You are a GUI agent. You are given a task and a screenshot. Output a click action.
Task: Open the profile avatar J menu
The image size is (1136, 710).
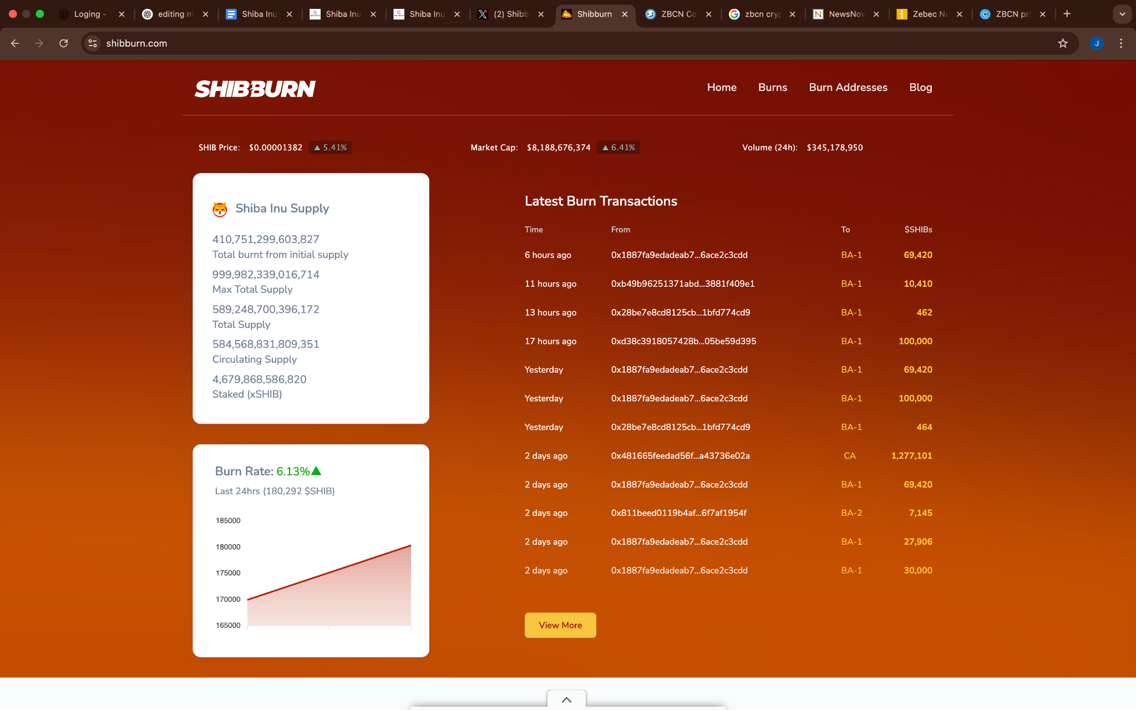click(1097, 43)
